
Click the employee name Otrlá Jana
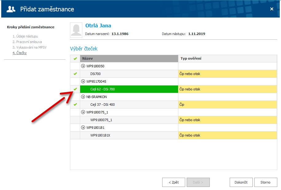pos(98,26)
